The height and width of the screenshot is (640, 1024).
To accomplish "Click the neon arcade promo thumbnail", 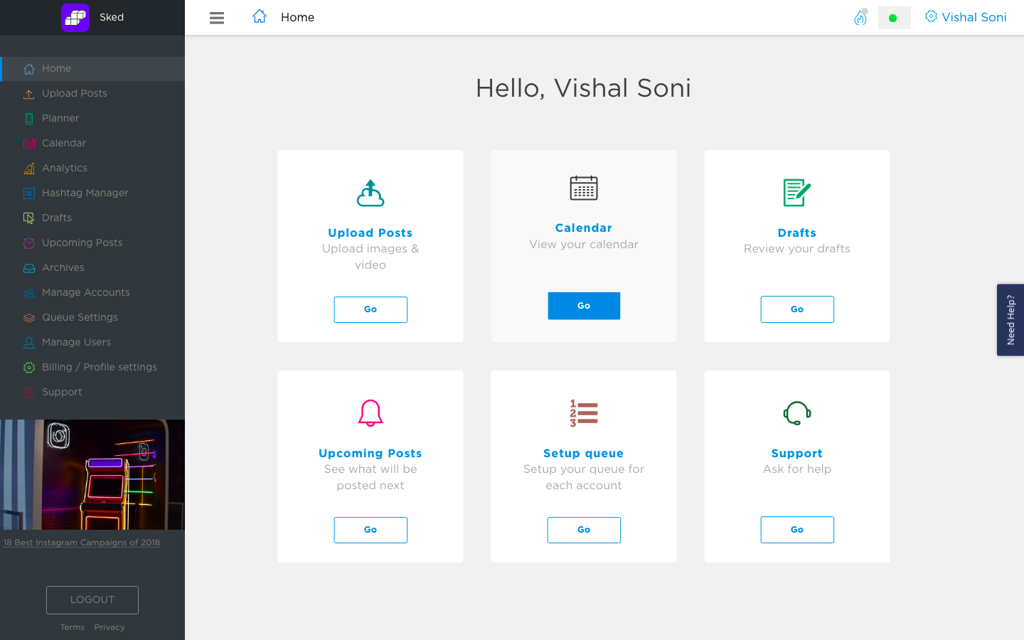I will pyautogui.click(x=92, y=474).
